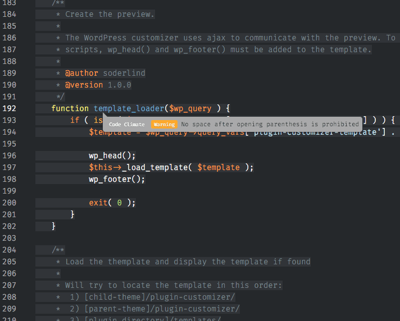Screen dimensions: 400x321
Task: Click the function name template_loader
Action: tap(129, 108)
